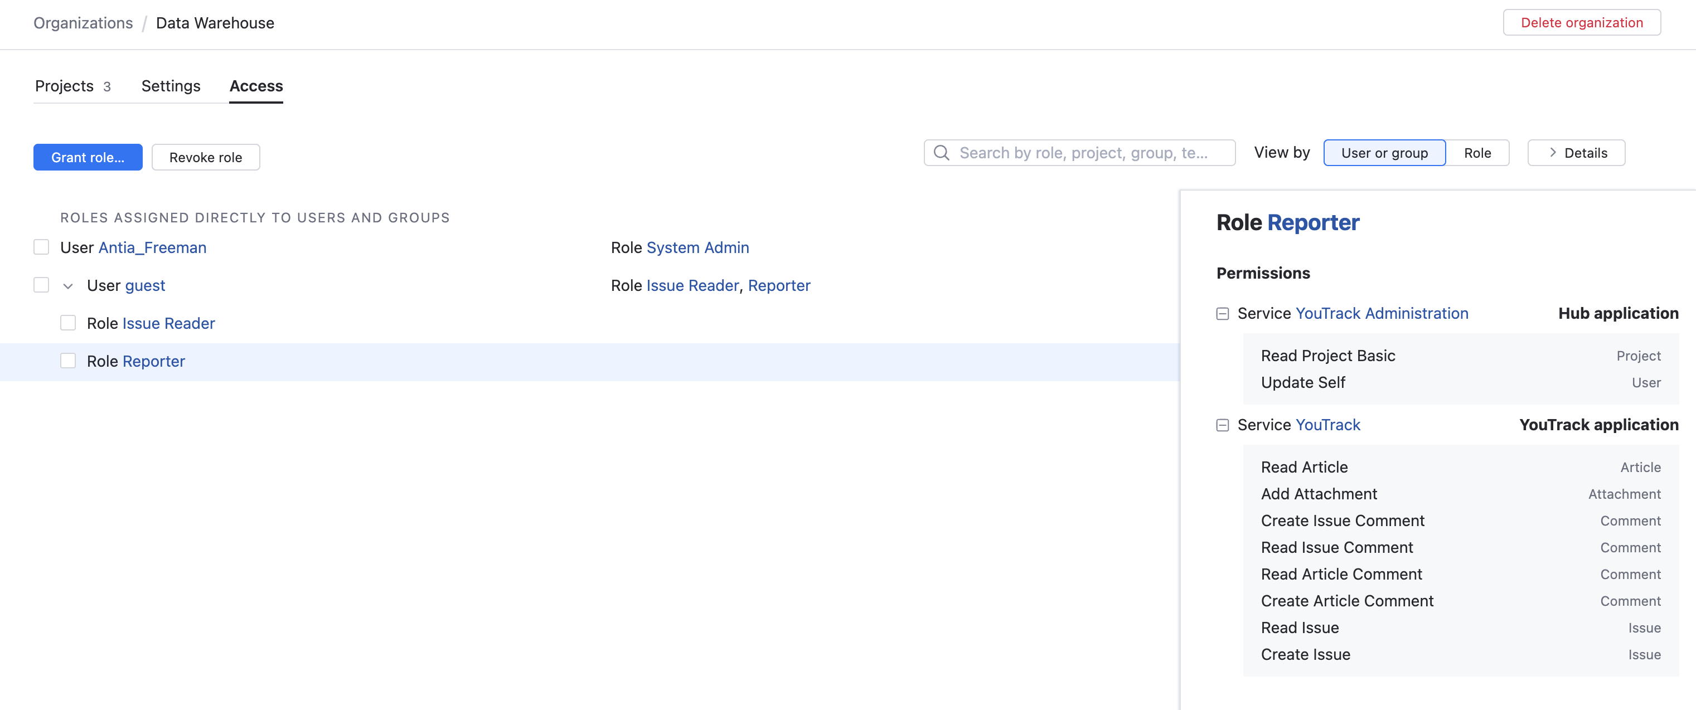This screenshot has width=1696, height=710.
Task: Collapse the YouTrack service permissions section
Action: tap(1223, 425)
